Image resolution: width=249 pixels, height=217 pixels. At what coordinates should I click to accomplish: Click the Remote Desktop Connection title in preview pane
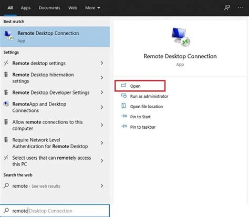(x=180, y=56)
